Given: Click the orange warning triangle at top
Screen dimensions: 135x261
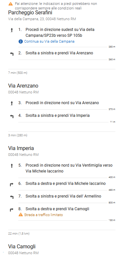Looking at the screenshot, I should [10, 4].
